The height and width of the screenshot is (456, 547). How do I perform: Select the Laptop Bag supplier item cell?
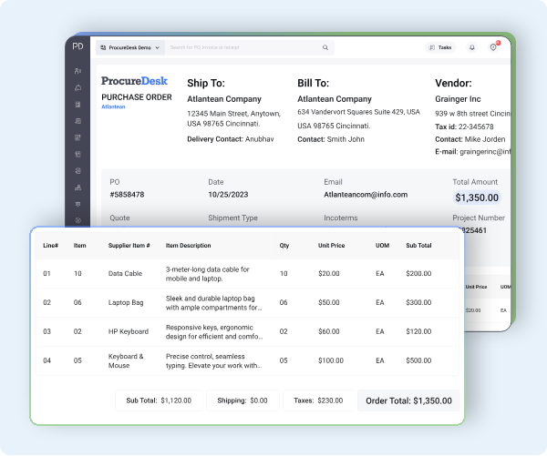click(126, 302)
